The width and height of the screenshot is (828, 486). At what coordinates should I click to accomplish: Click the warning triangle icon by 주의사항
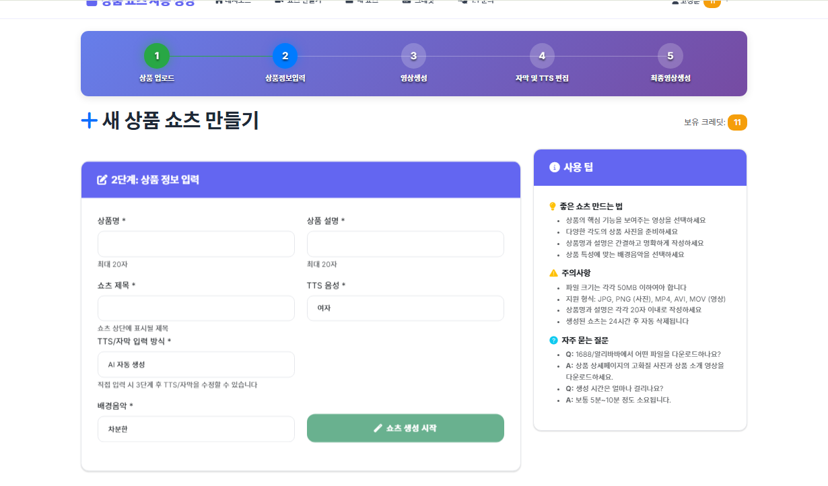[x=553, y=273]
